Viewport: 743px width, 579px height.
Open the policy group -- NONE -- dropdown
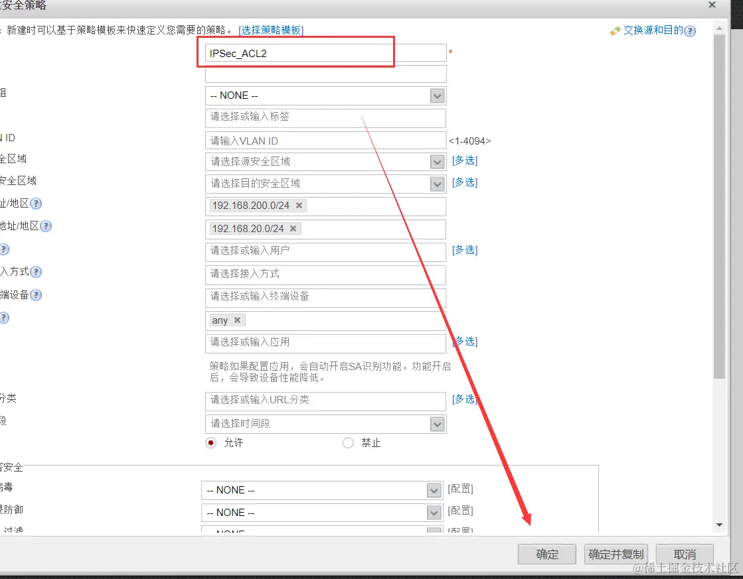(x=326, y=96)
